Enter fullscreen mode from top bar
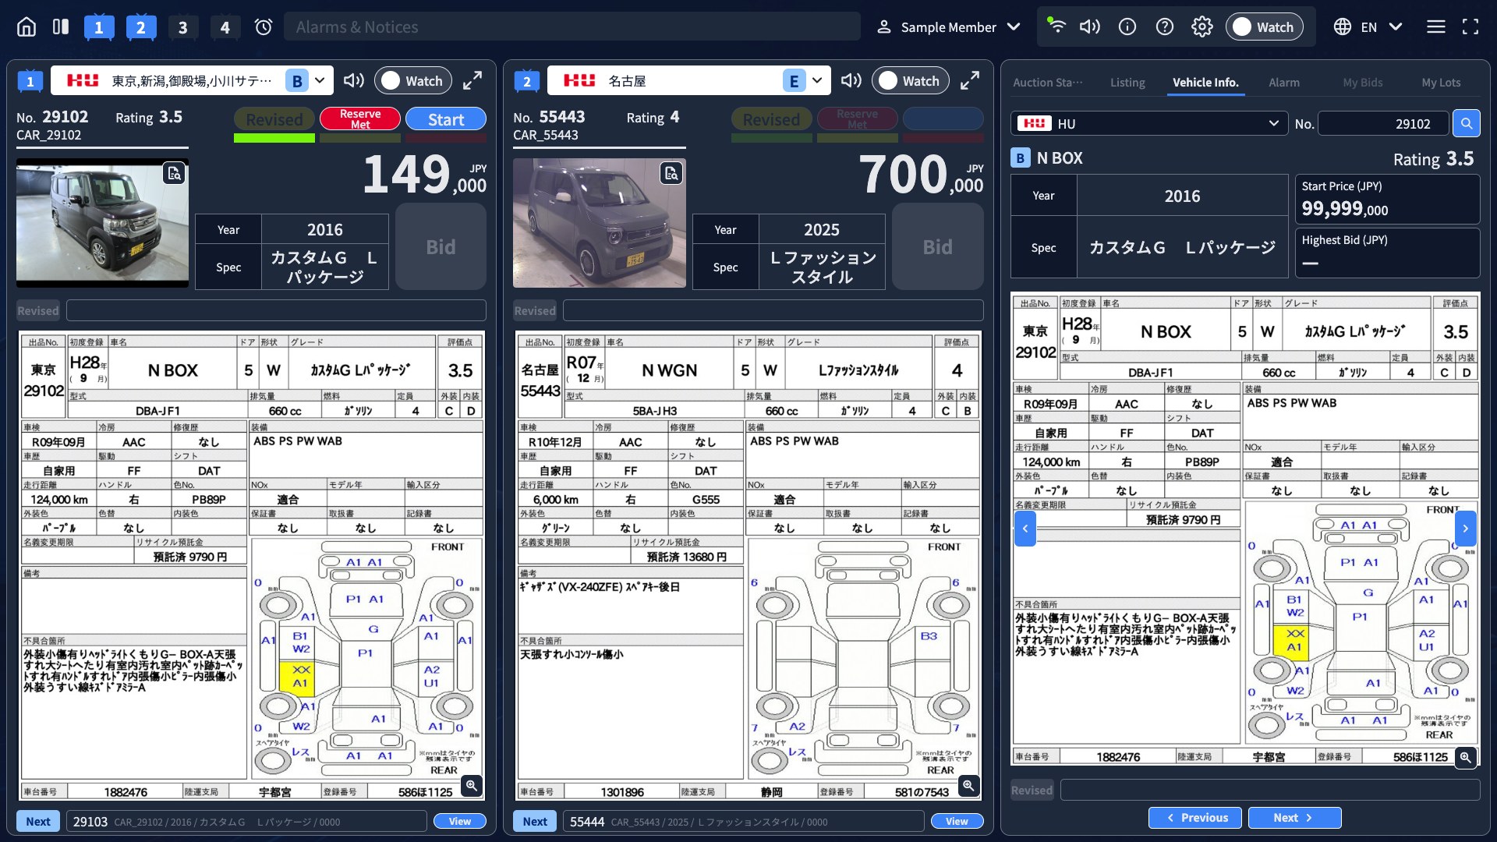The width and height of the screenshot is (1497, 842). pos(1470,27)
